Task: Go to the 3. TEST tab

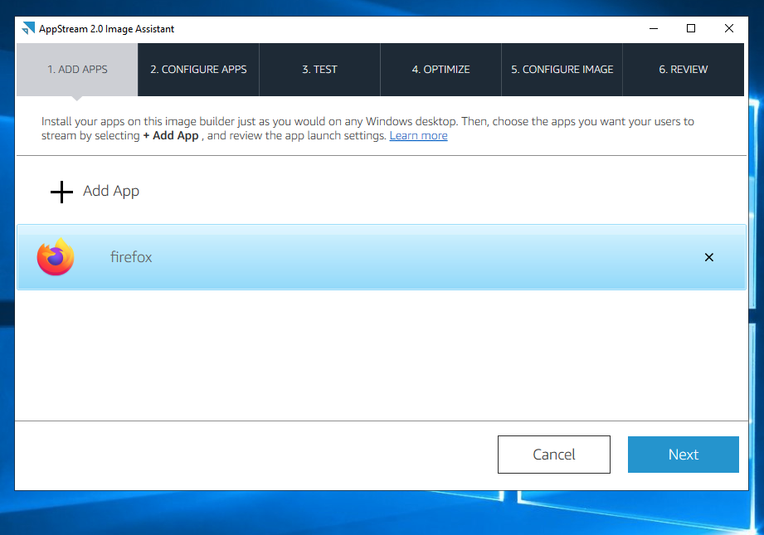Action: 319,70
